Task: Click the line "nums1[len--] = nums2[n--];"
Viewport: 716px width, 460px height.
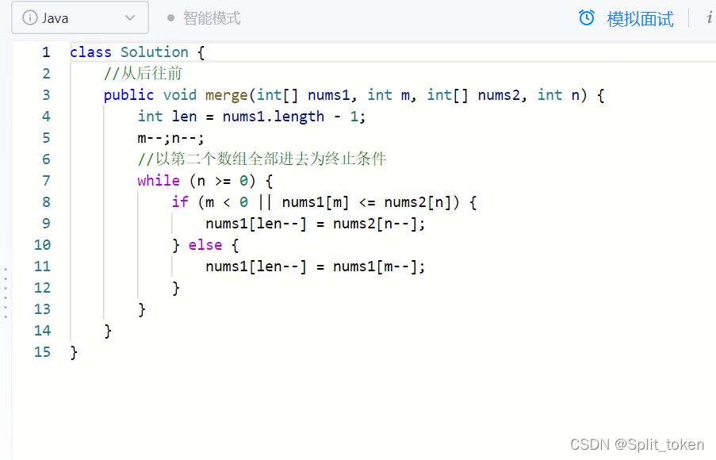Action: point(315,224)
